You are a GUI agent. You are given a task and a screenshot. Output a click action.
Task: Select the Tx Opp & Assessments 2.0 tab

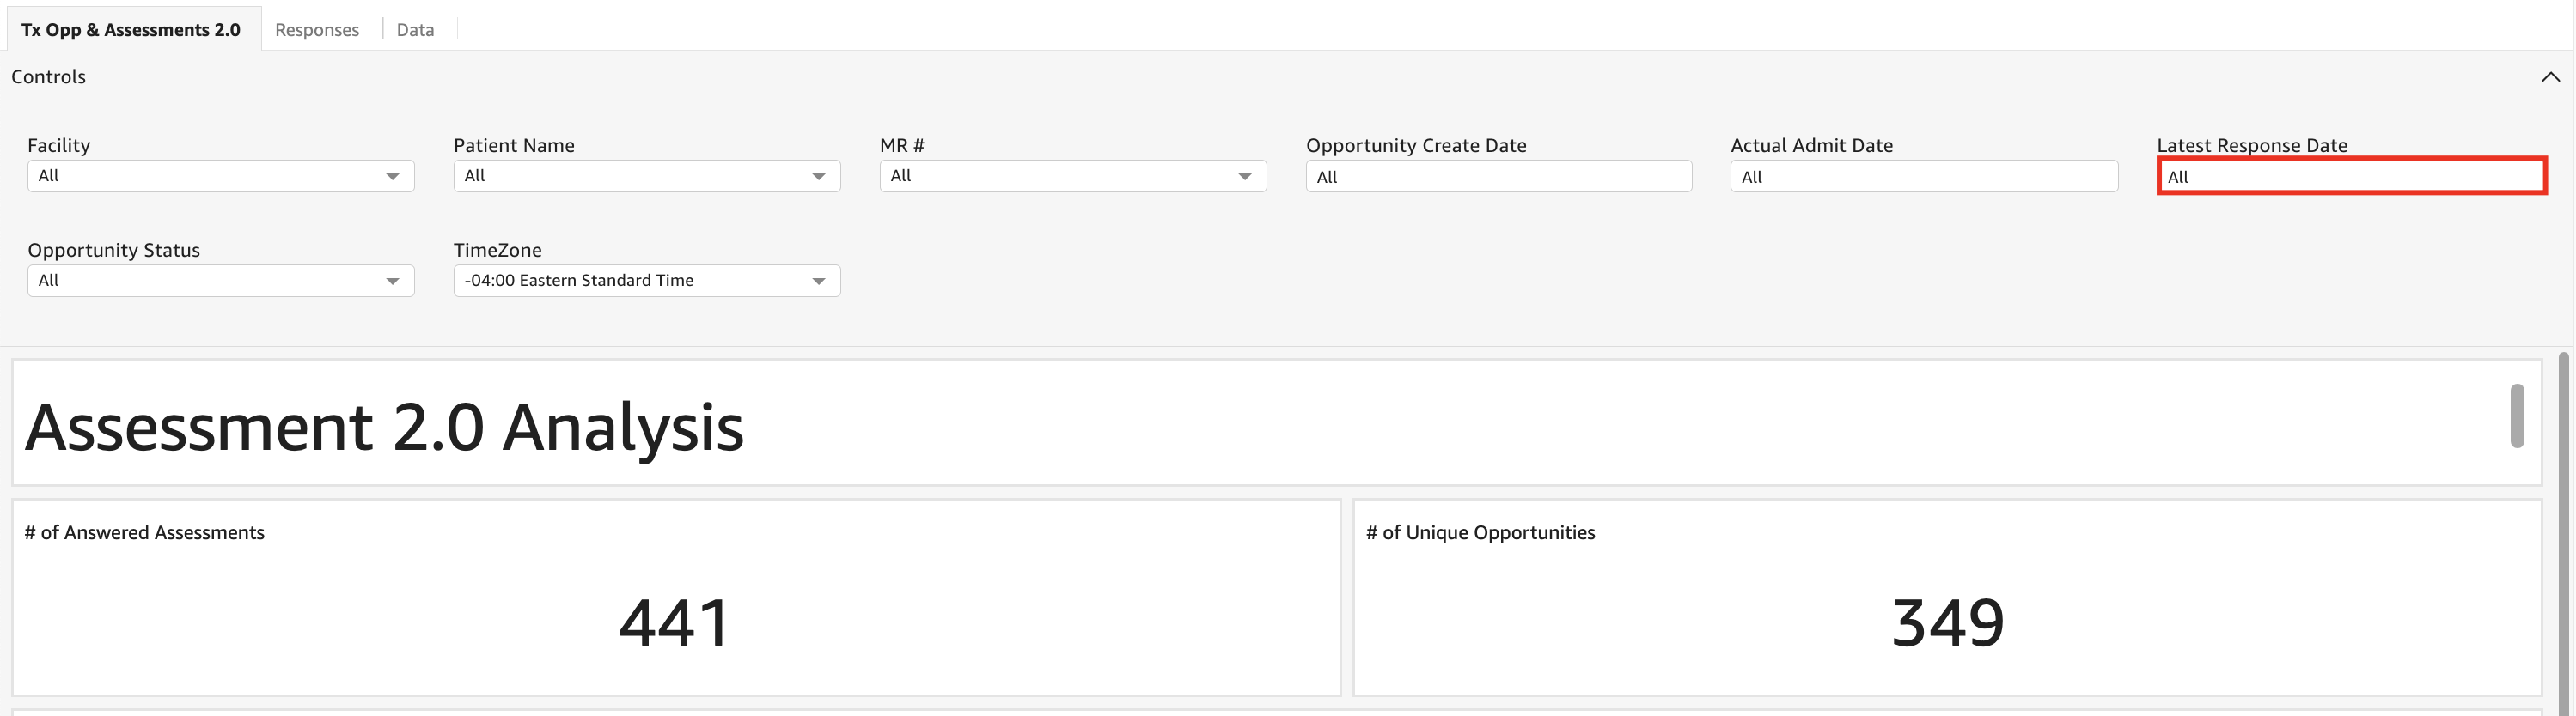131,30
